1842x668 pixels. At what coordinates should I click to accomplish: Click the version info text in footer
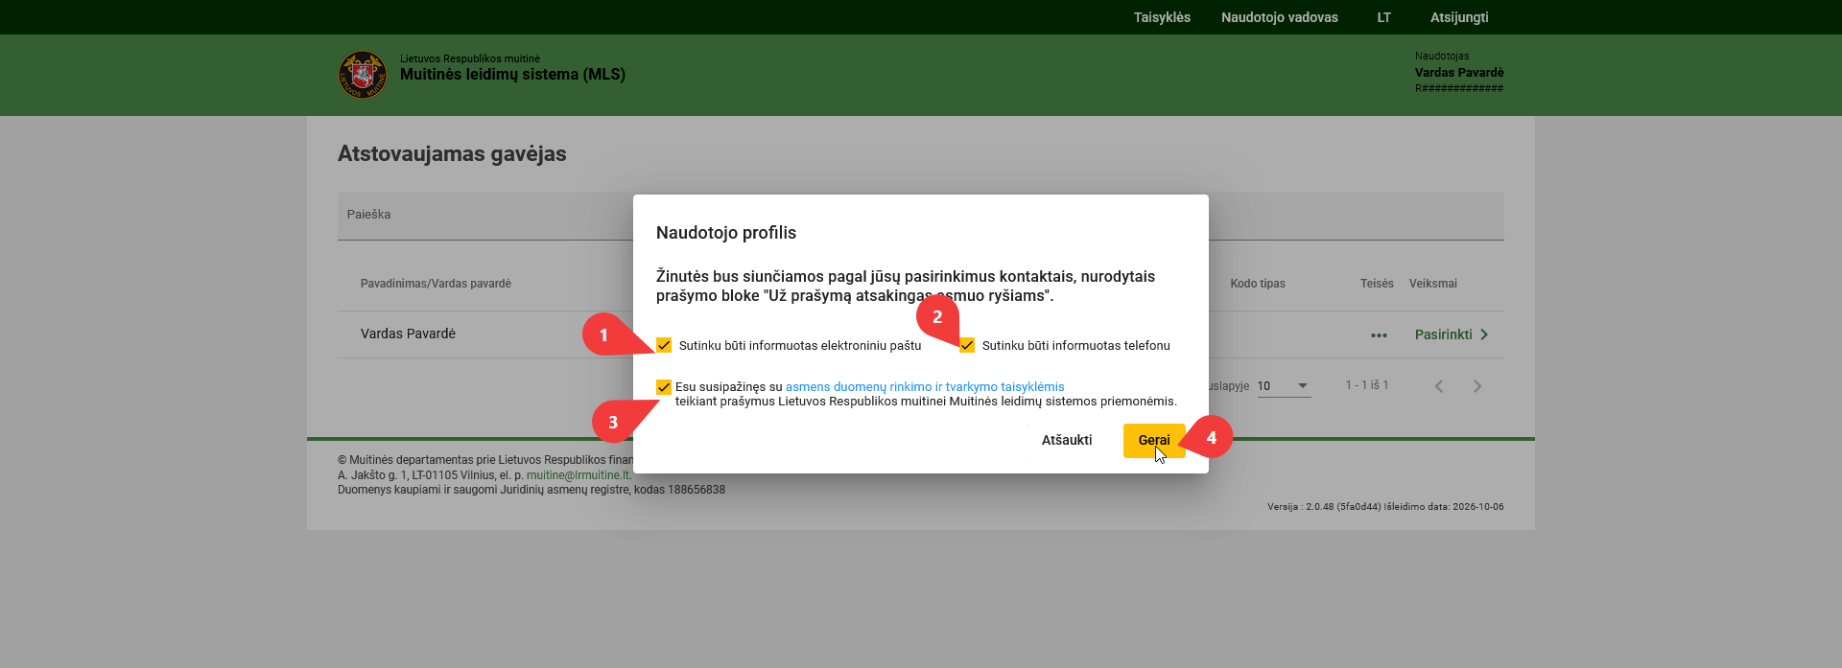click(1385, 507)
